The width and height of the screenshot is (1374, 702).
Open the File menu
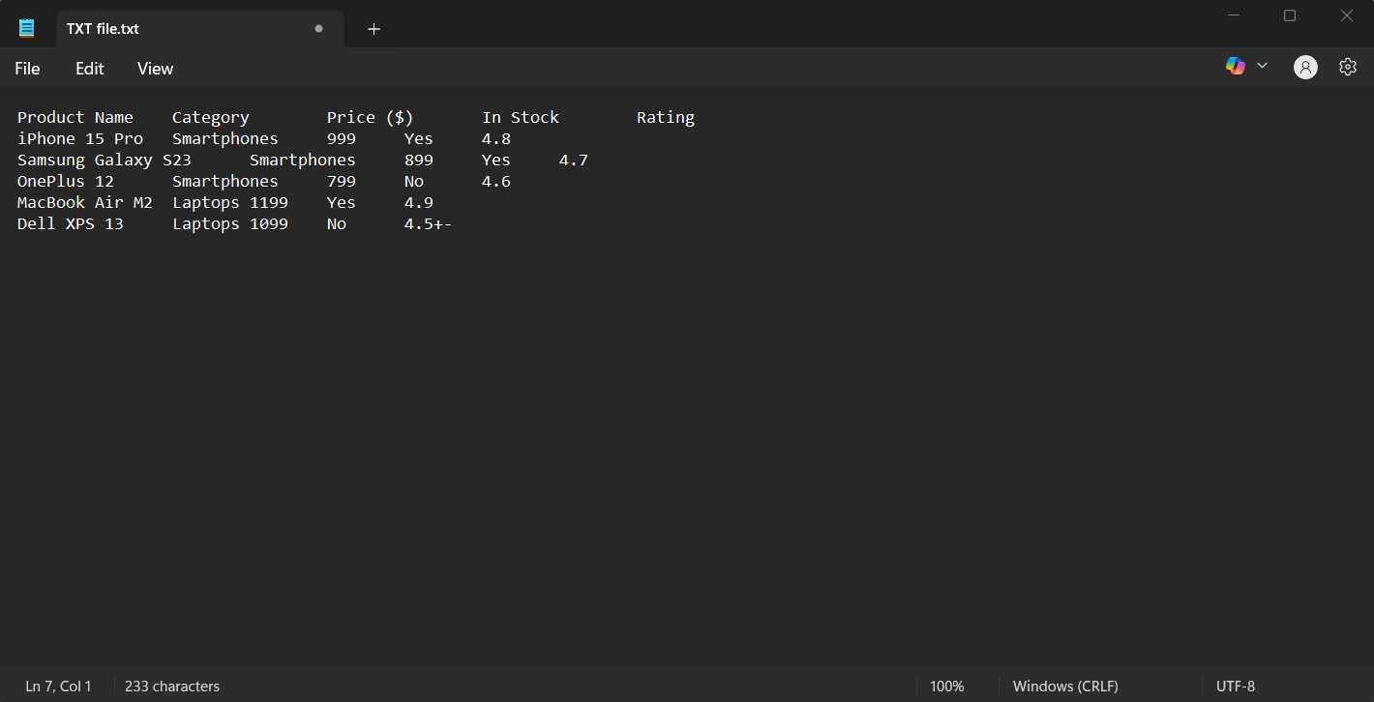point(27,69)
